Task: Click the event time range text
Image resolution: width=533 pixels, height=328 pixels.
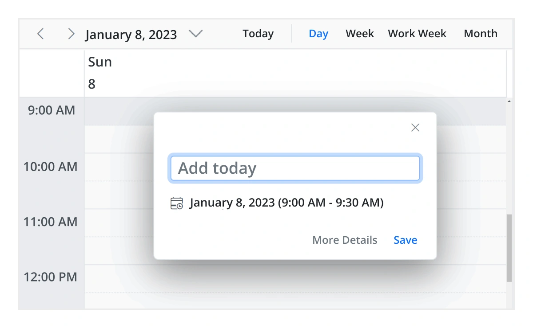Action: point(287,203)
